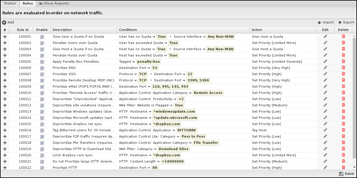Delete rule 100001 using trash icon
357x178 pixels.
coord(343,36)
